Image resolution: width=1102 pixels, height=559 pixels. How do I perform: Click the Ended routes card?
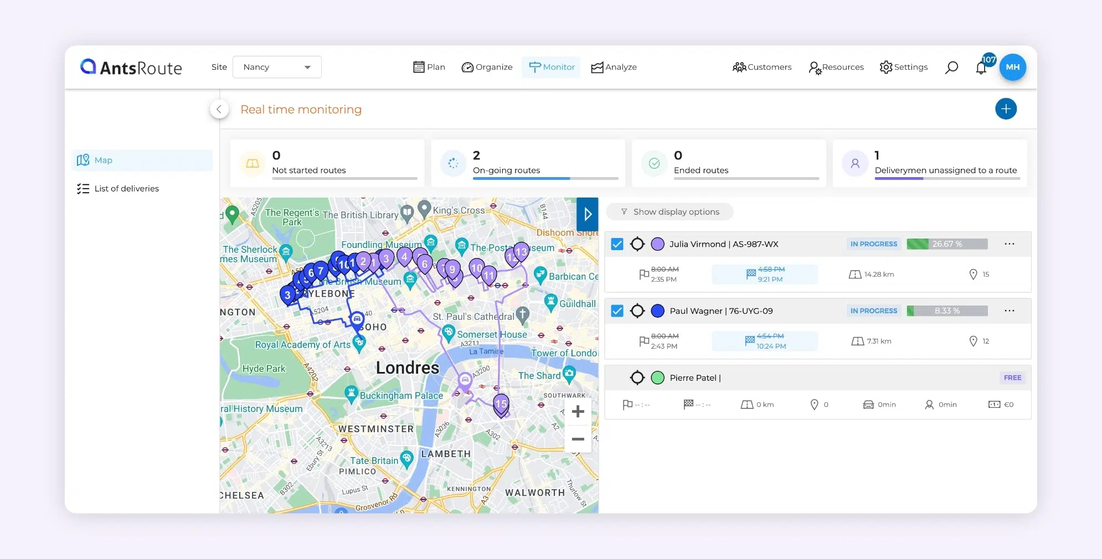coord(729,163)
